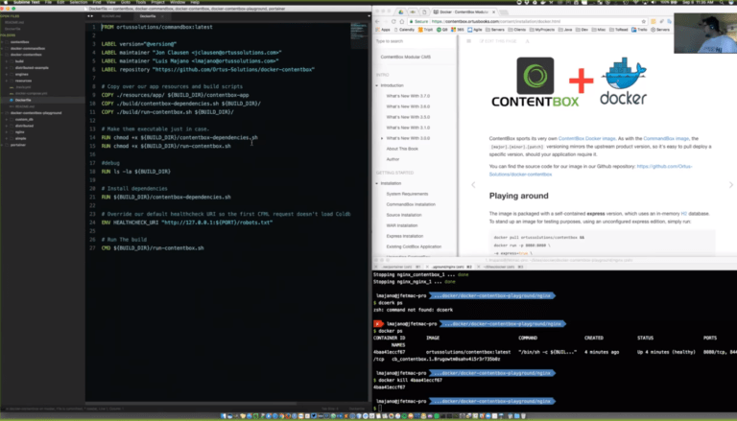The width and height of the screenshot is (737, 421).
Task: Expand the engines folder
Action: (7, 74)
